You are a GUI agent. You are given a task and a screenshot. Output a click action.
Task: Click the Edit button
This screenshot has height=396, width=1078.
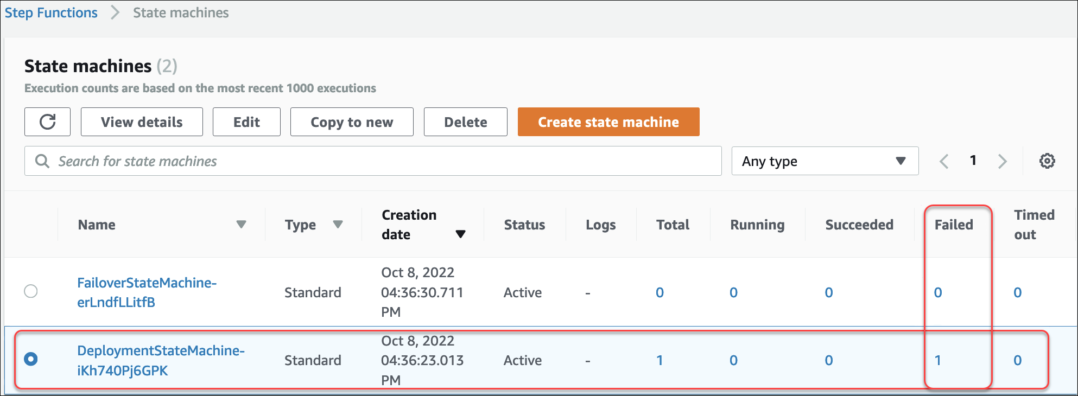coord(246,122)
